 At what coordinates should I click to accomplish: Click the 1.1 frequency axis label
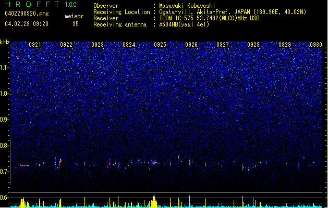pos(5,68)
